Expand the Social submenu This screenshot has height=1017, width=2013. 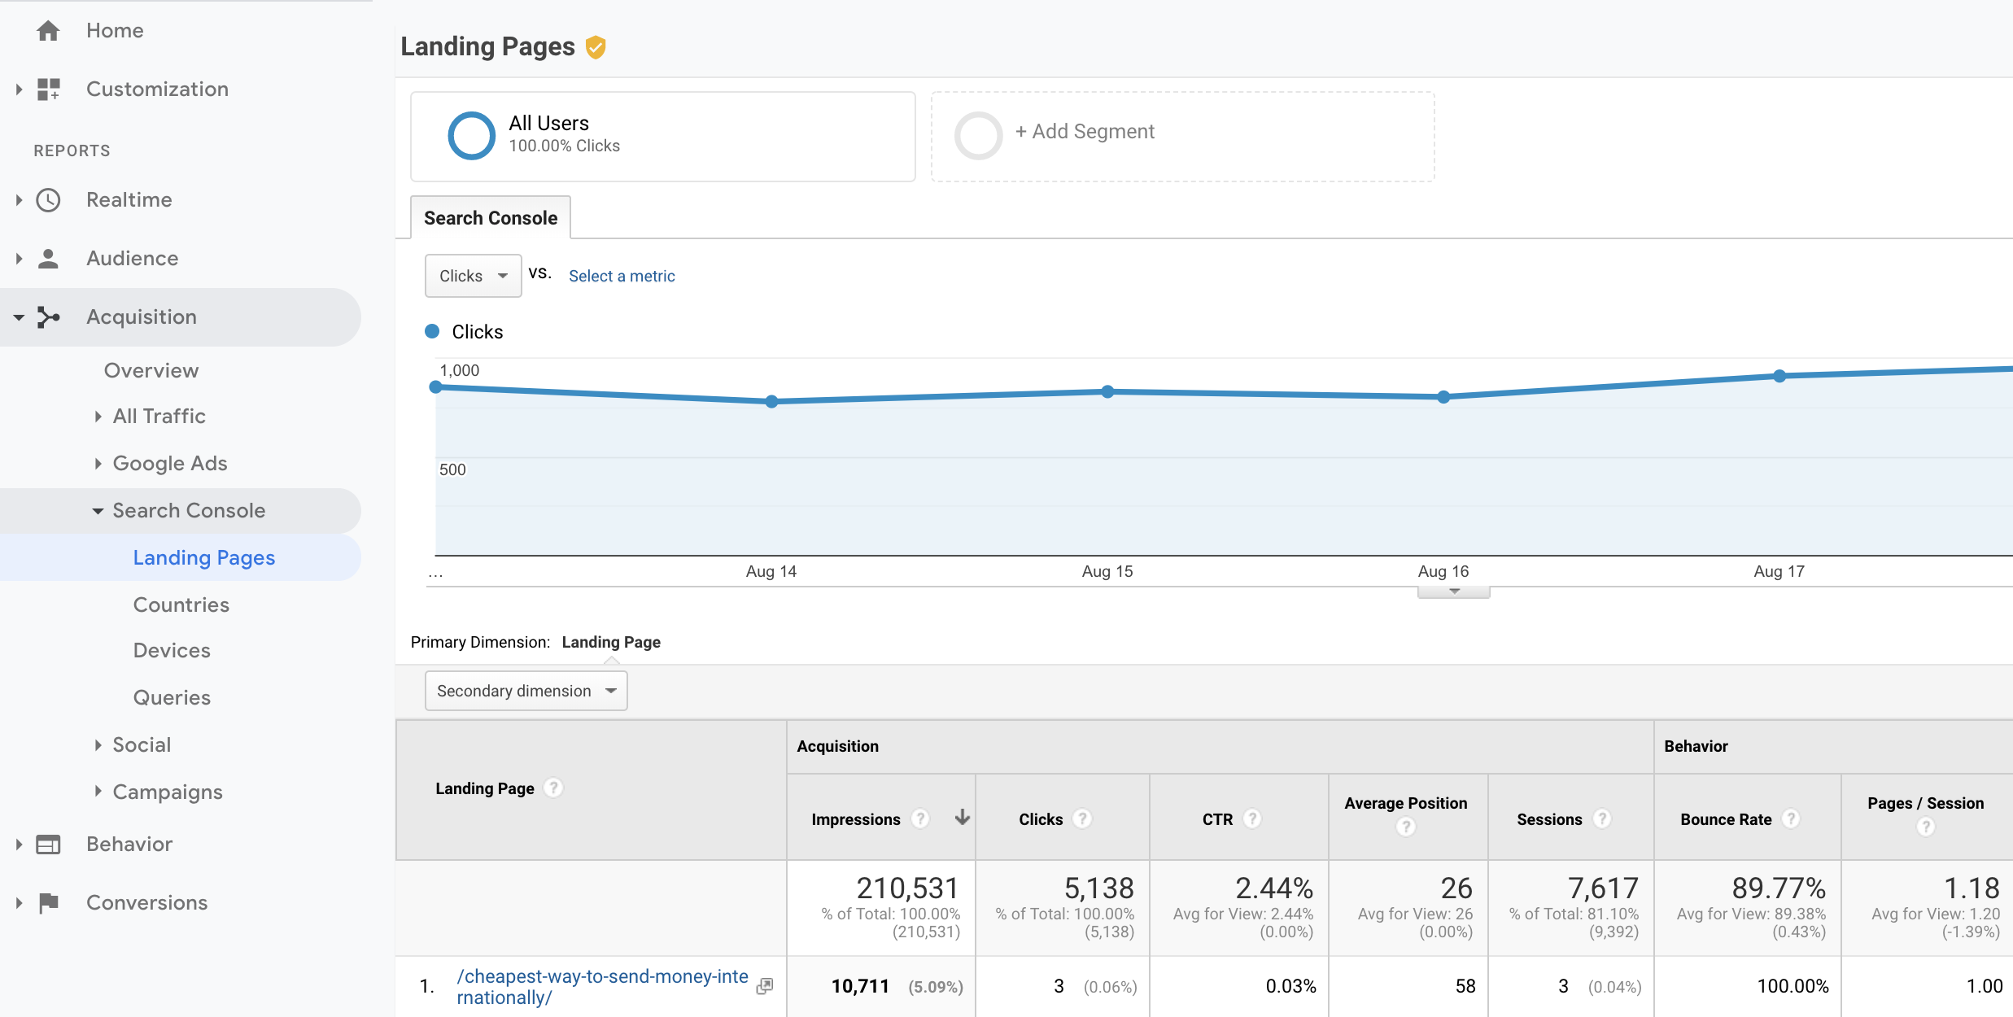tap(98, 745)
